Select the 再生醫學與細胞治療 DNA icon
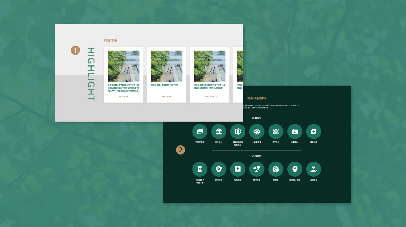The height and width of the screenshot is (227, 406). [200, 169]
